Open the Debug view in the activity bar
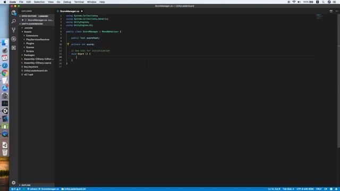Image resolution: width=340 pixels, height=191 pixels. (14, 39)
